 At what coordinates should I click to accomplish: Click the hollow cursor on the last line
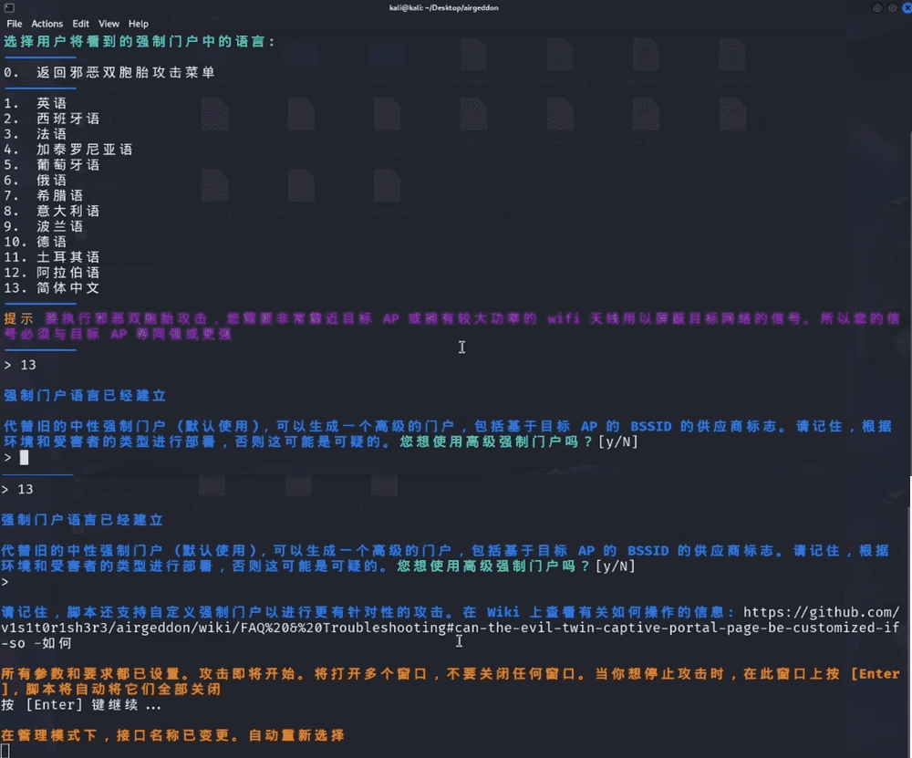[x=5, y=751]
